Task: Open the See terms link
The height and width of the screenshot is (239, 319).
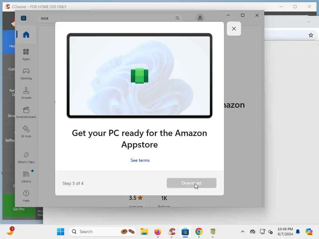Action: click(x=140, y=160)
